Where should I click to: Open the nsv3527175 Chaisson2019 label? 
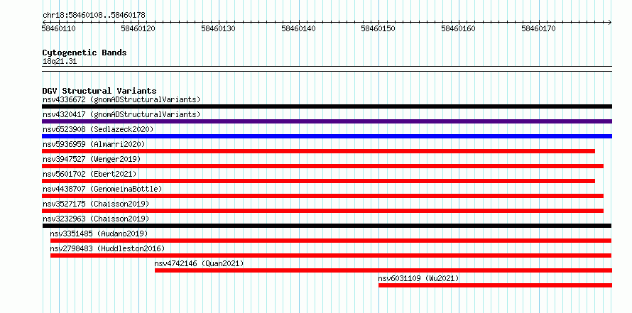click(96, 204)
